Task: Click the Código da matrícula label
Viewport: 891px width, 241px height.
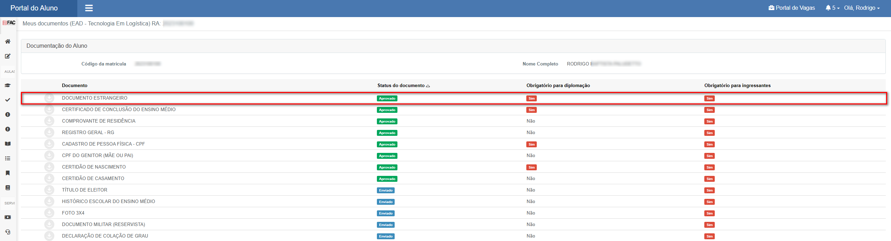Action: tap(104, 64)
